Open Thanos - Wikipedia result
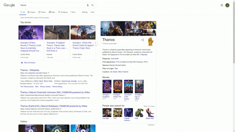 coord(30,70)
